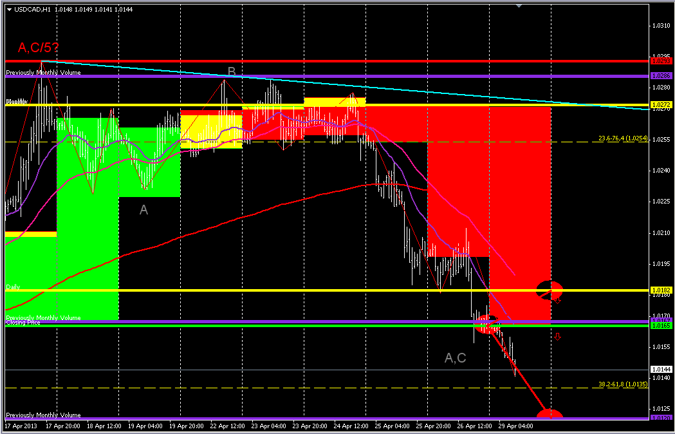Click the top 'Previously Monthly Volume' label
Image resolution: width=675 pixels, height=434 pixels.
[x=43, y=72]
